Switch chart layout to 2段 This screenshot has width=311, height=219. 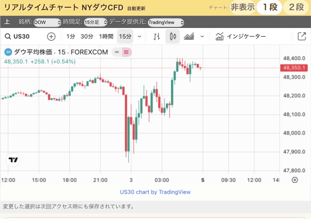(x=296, y=7)
